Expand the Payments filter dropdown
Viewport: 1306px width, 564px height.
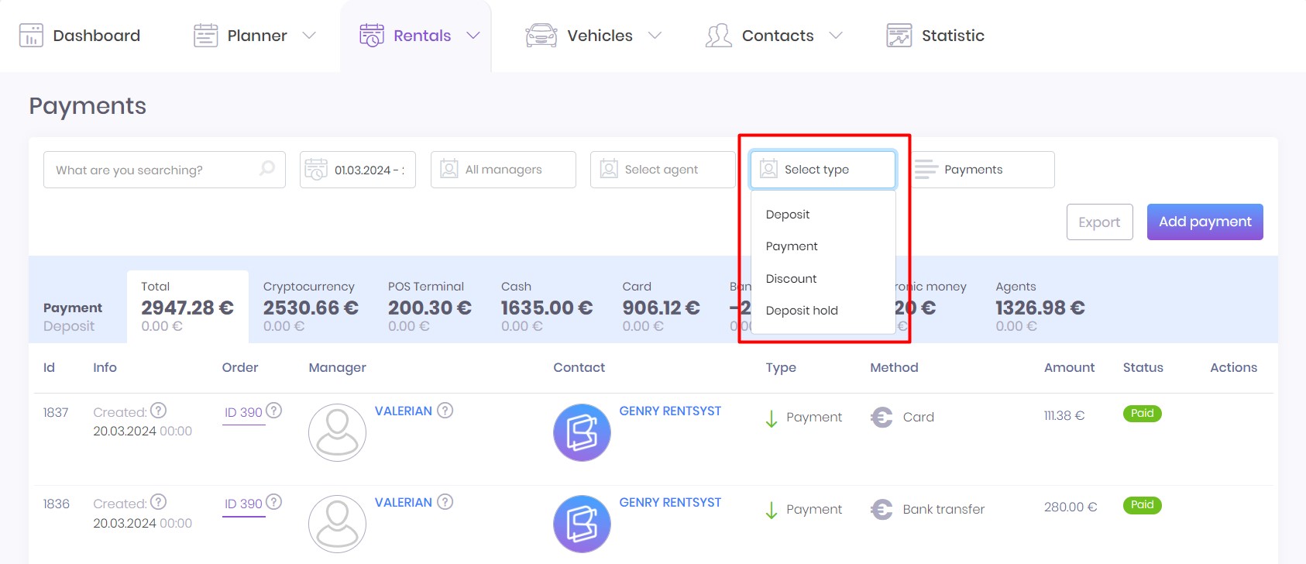pos(981,170)
